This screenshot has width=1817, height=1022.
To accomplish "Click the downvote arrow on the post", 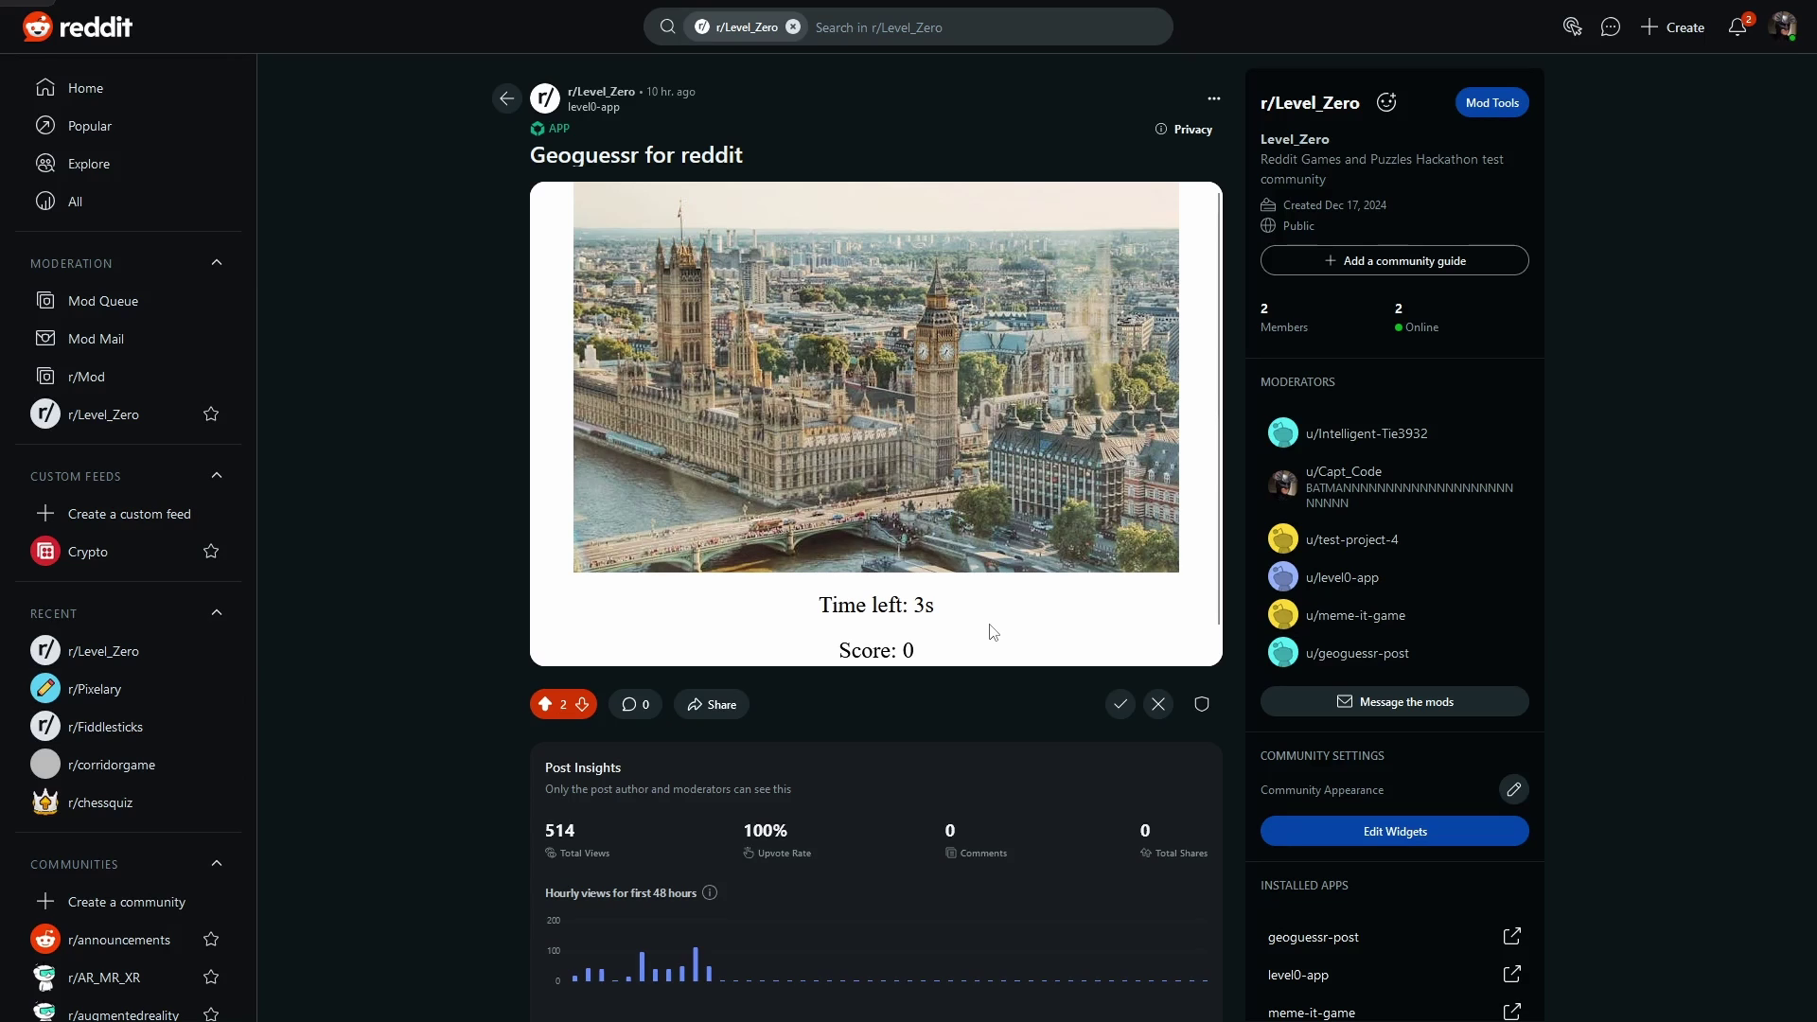I will point(582,704).
